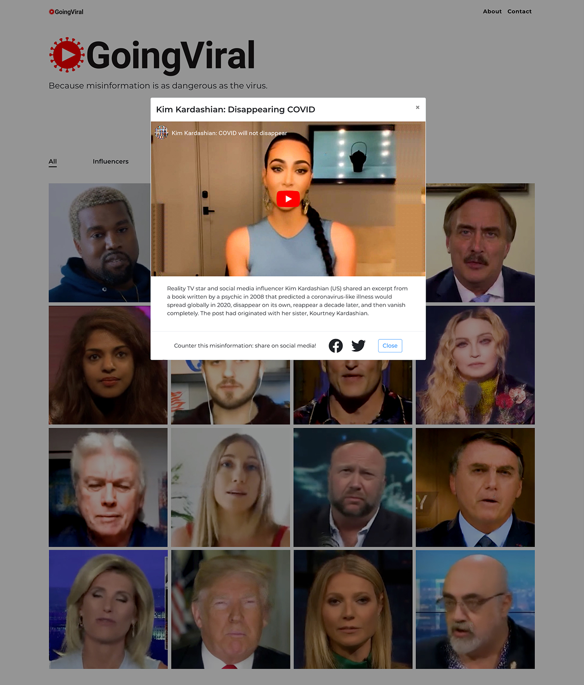The width and height of the screenshot is (584, 685).
Task: Dismiss modal with the × icon
Action: click(x=417, y=107)
